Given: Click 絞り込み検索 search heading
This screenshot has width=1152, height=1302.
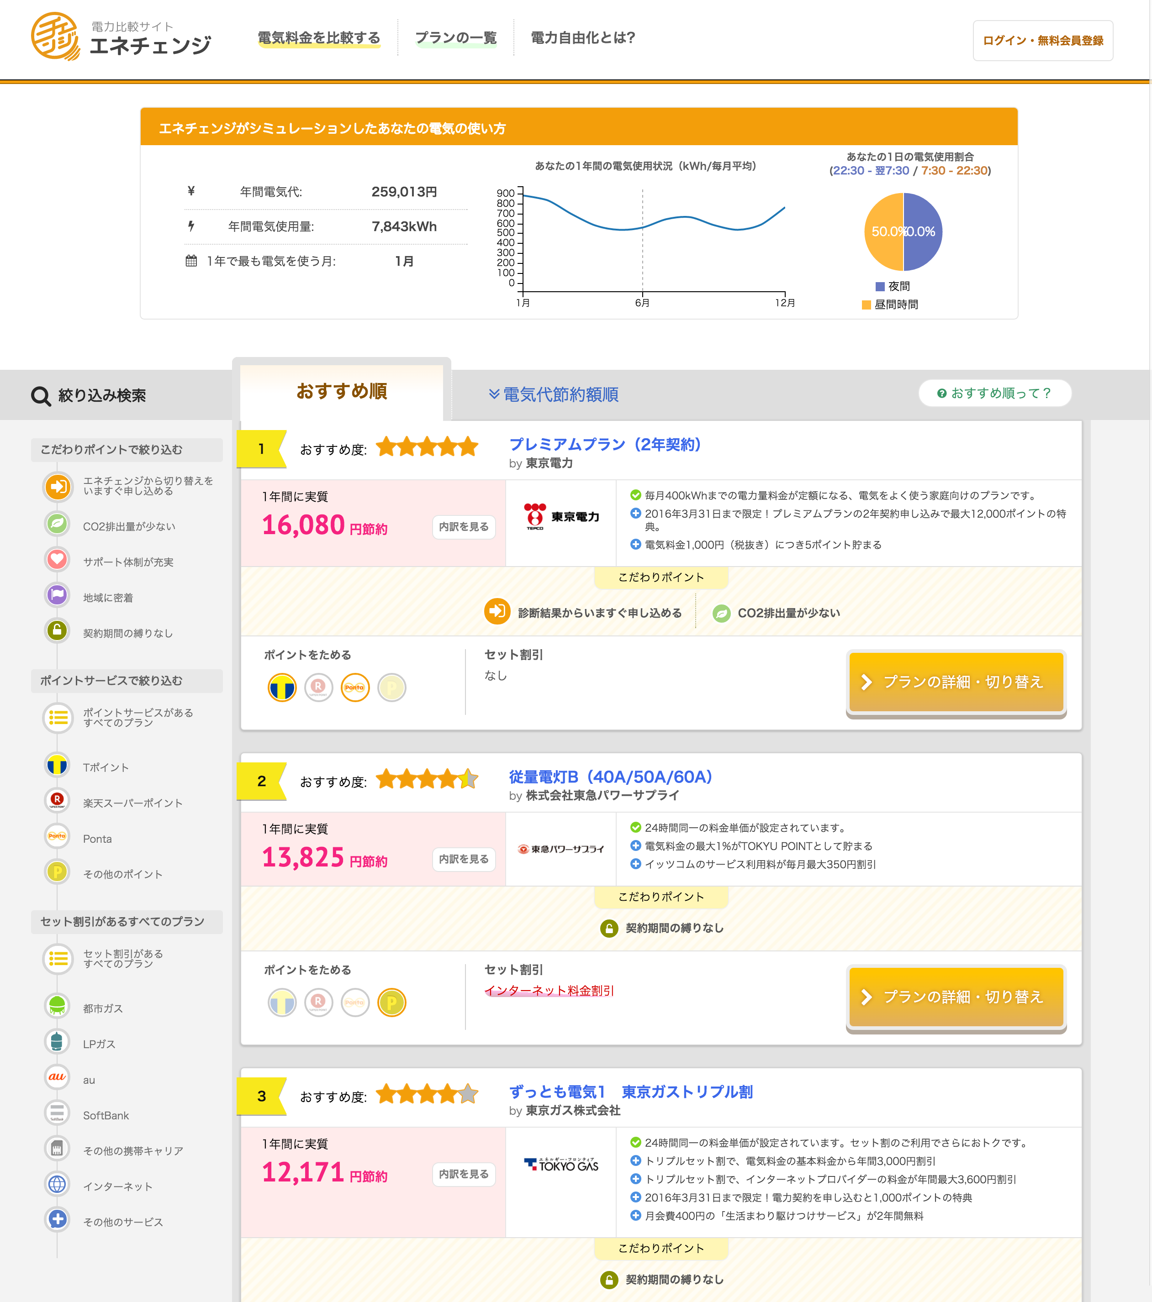Looking at the screenshot, I should [89, 395].
